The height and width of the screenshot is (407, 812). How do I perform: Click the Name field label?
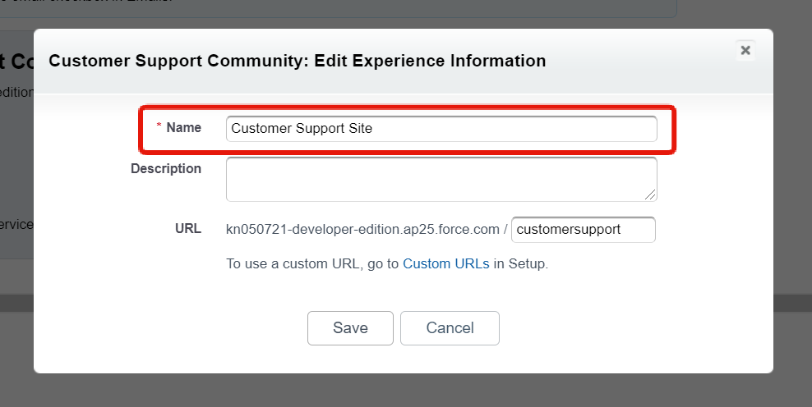183,128
